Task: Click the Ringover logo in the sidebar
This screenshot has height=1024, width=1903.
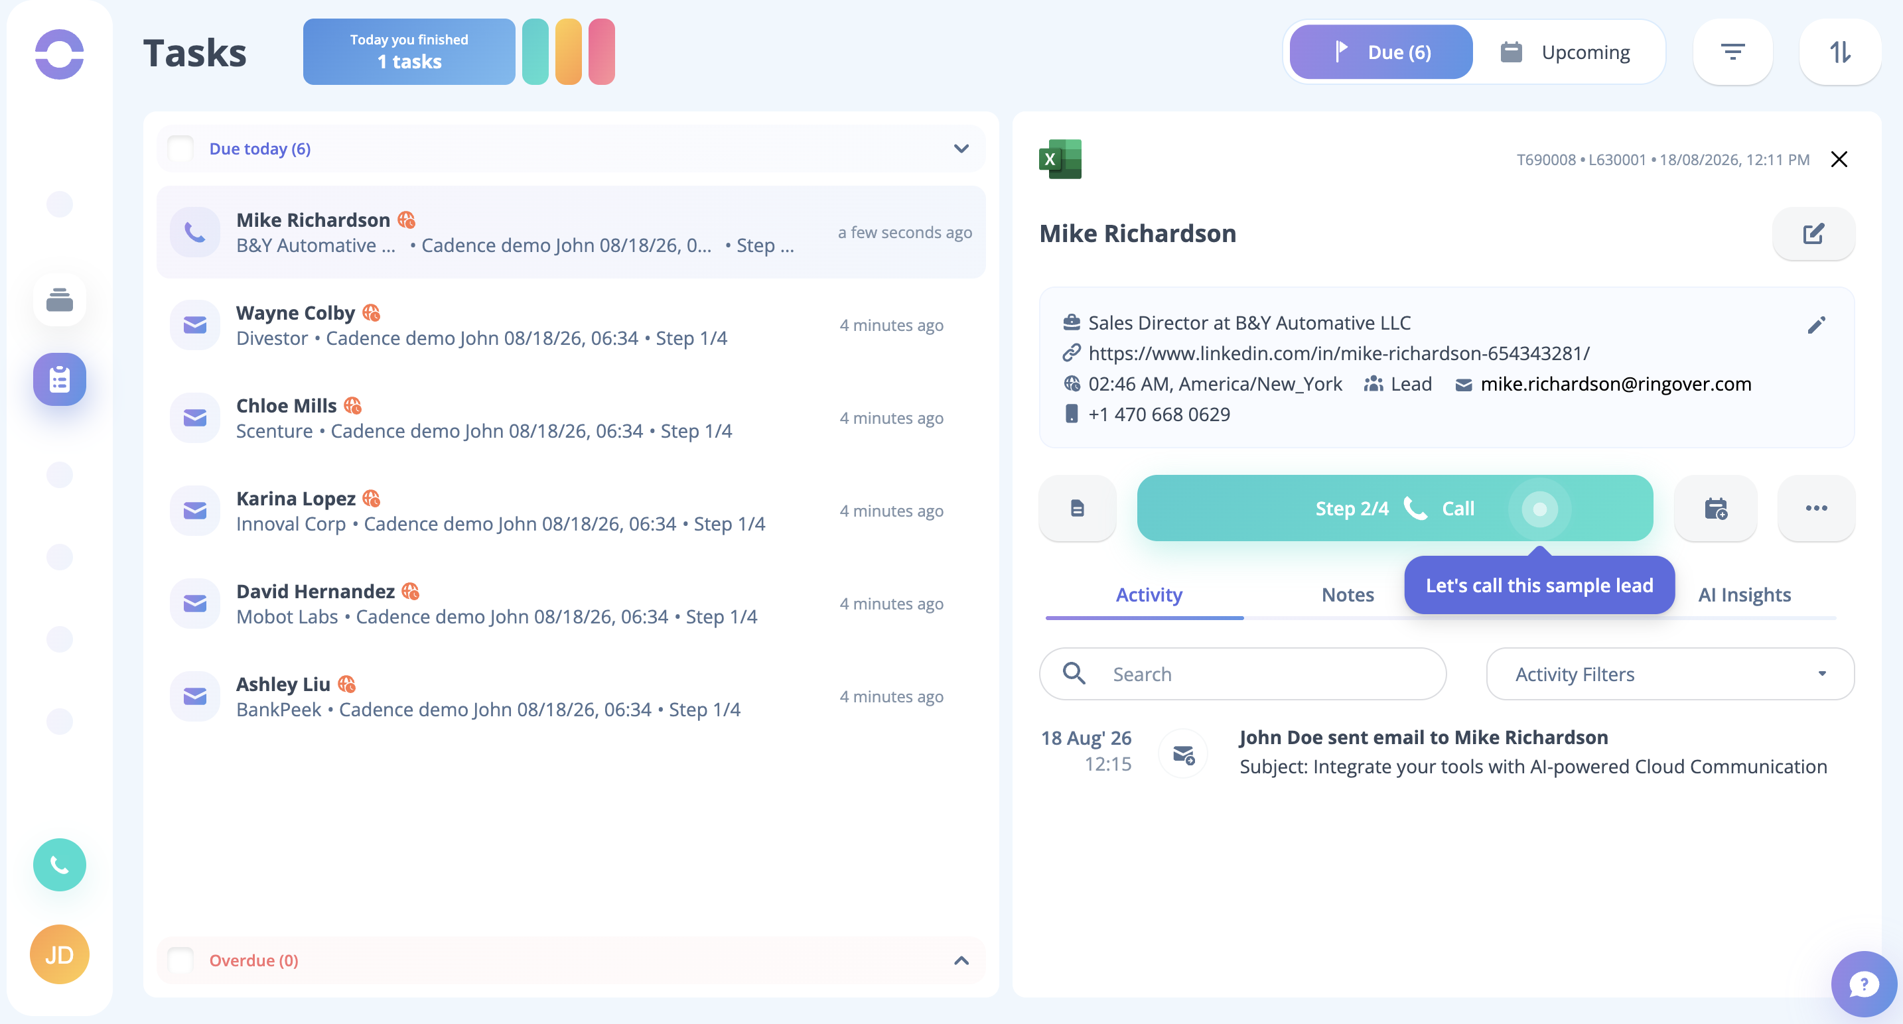Action: coord(59,54)
